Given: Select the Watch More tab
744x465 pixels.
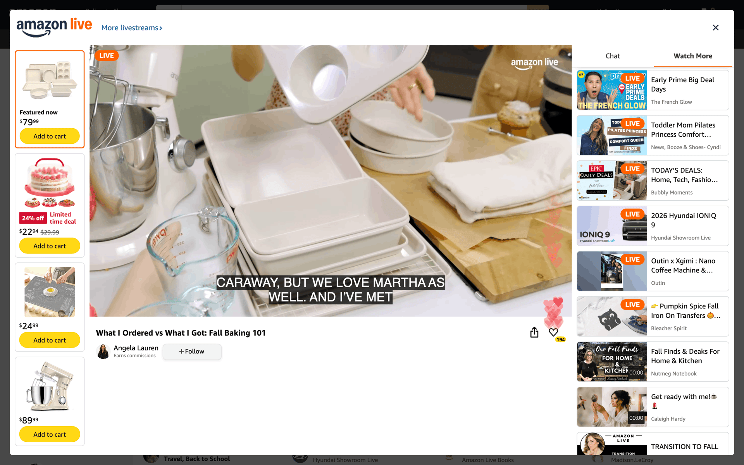Looking at the screenshot, I should click(693, 56).
